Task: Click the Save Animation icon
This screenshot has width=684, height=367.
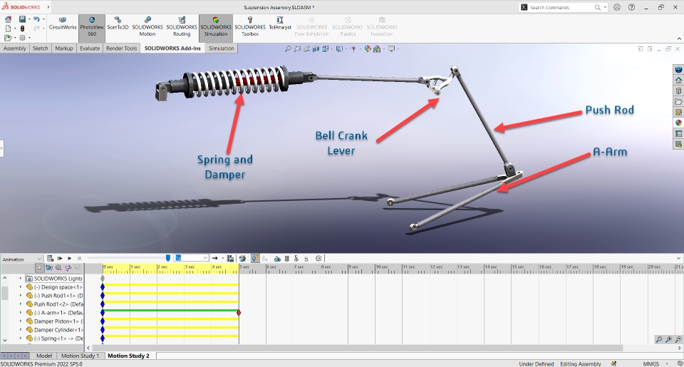Action: (230, 259)
